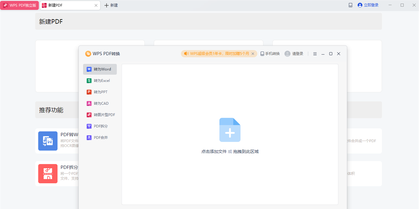The image size is (419, 209).
Task: Click the Word icon beside 转为Word
Action: (x=89, y=69)
